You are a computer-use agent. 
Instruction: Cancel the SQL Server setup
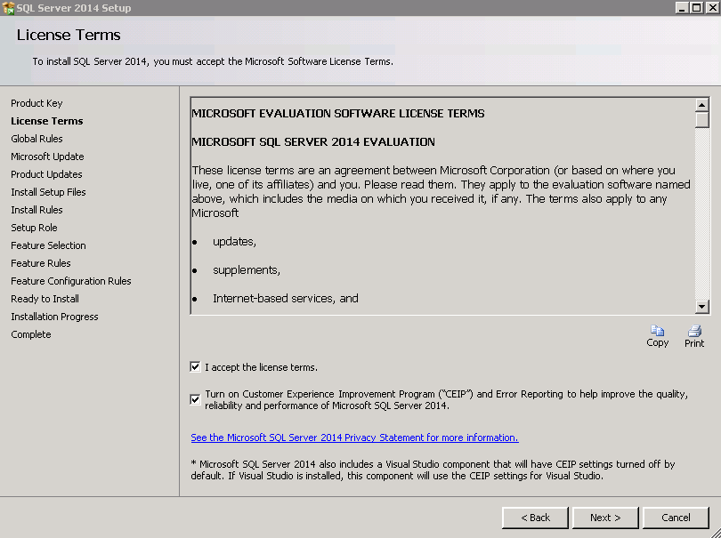[676, 518]
